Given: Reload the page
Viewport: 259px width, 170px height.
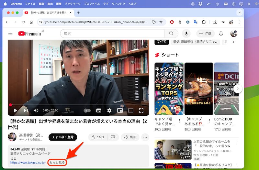Looking at the screenshot, I should (23, 22).
